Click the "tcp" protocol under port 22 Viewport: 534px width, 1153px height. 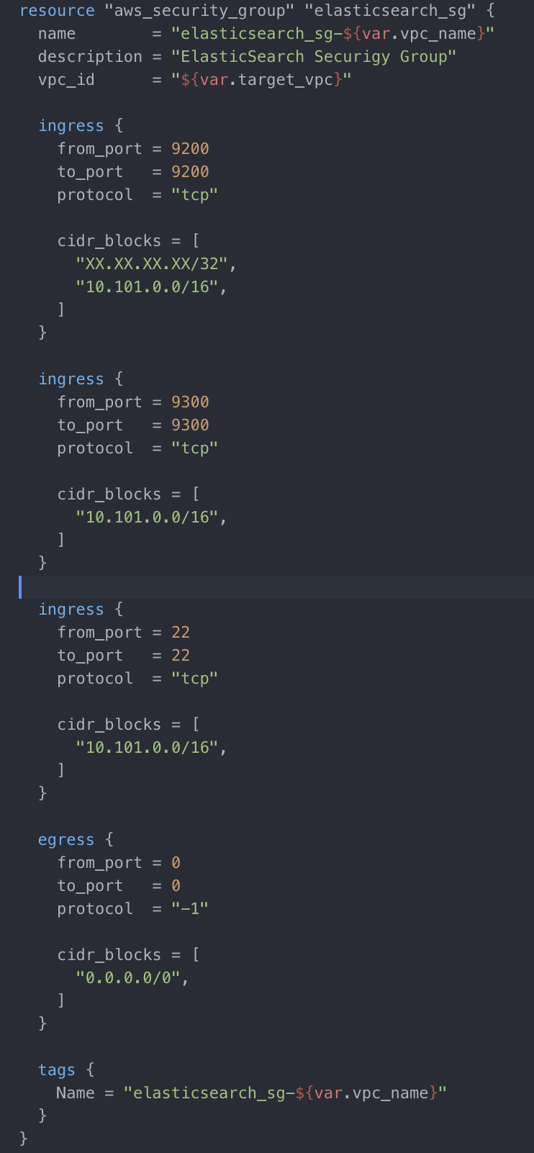coord(194,679)
